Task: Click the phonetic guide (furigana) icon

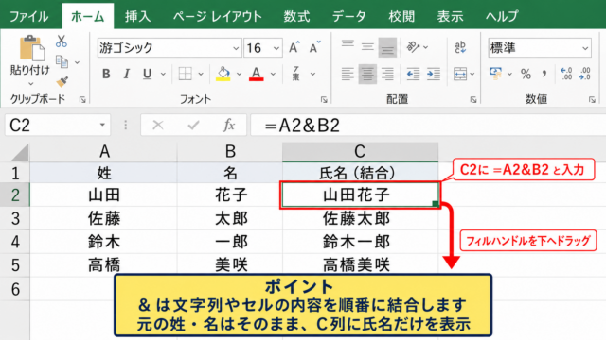Action: pos(296,74)
